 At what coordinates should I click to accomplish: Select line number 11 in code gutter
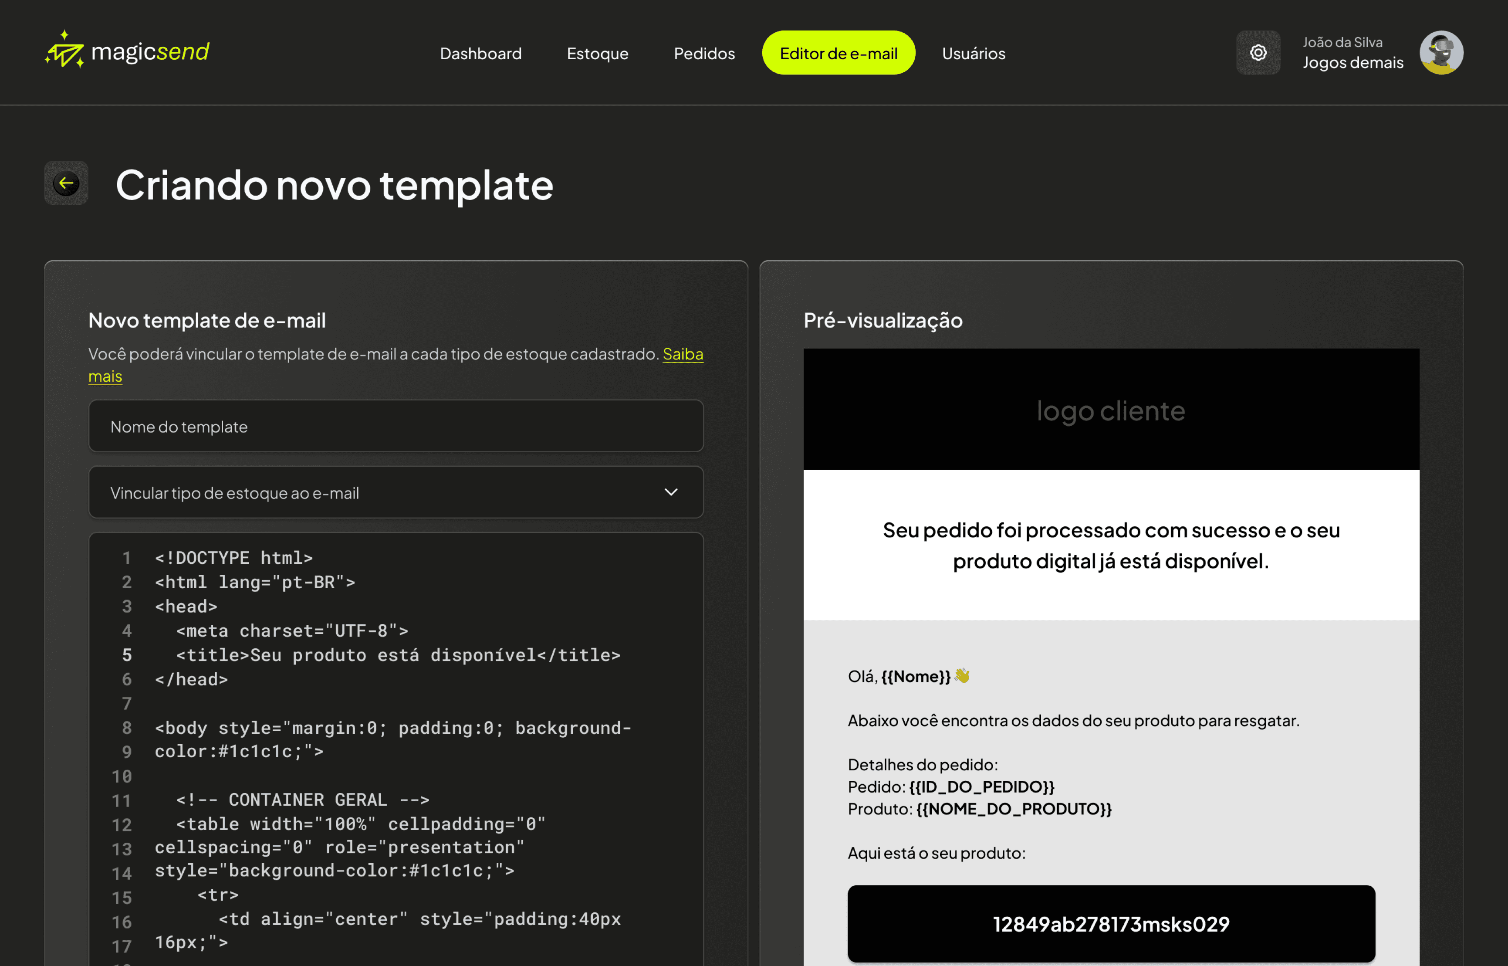pyautogui.click(x=122, y=800)
